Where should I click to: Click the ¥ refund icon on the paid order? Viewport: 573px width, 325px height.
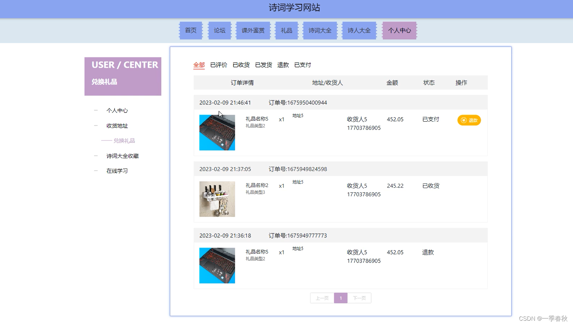click(x=463, y=120)
